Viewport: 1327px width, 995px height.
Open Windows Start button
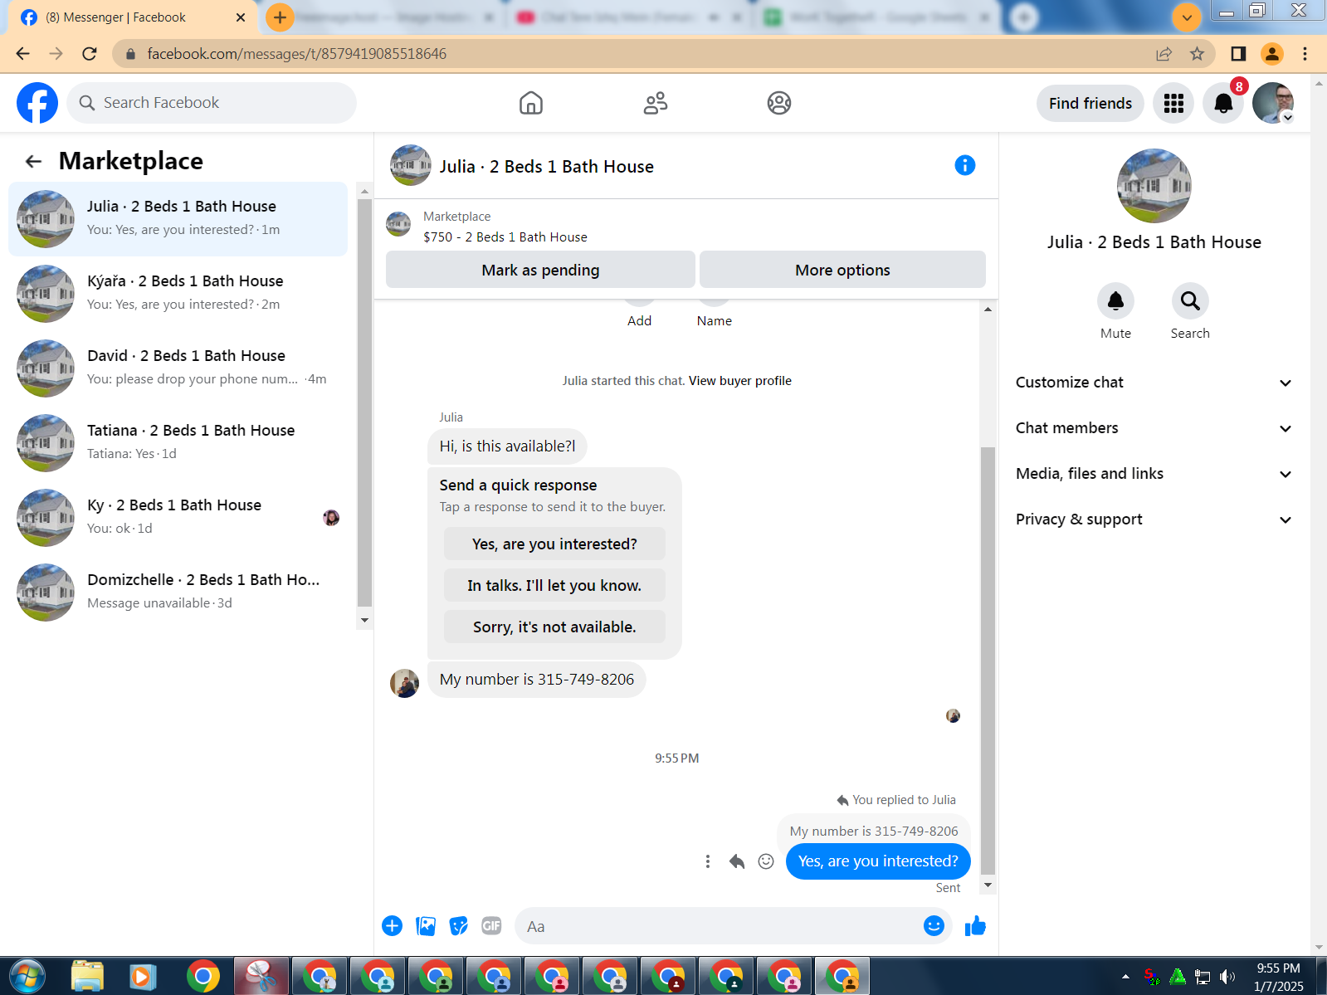pos(26,976)
